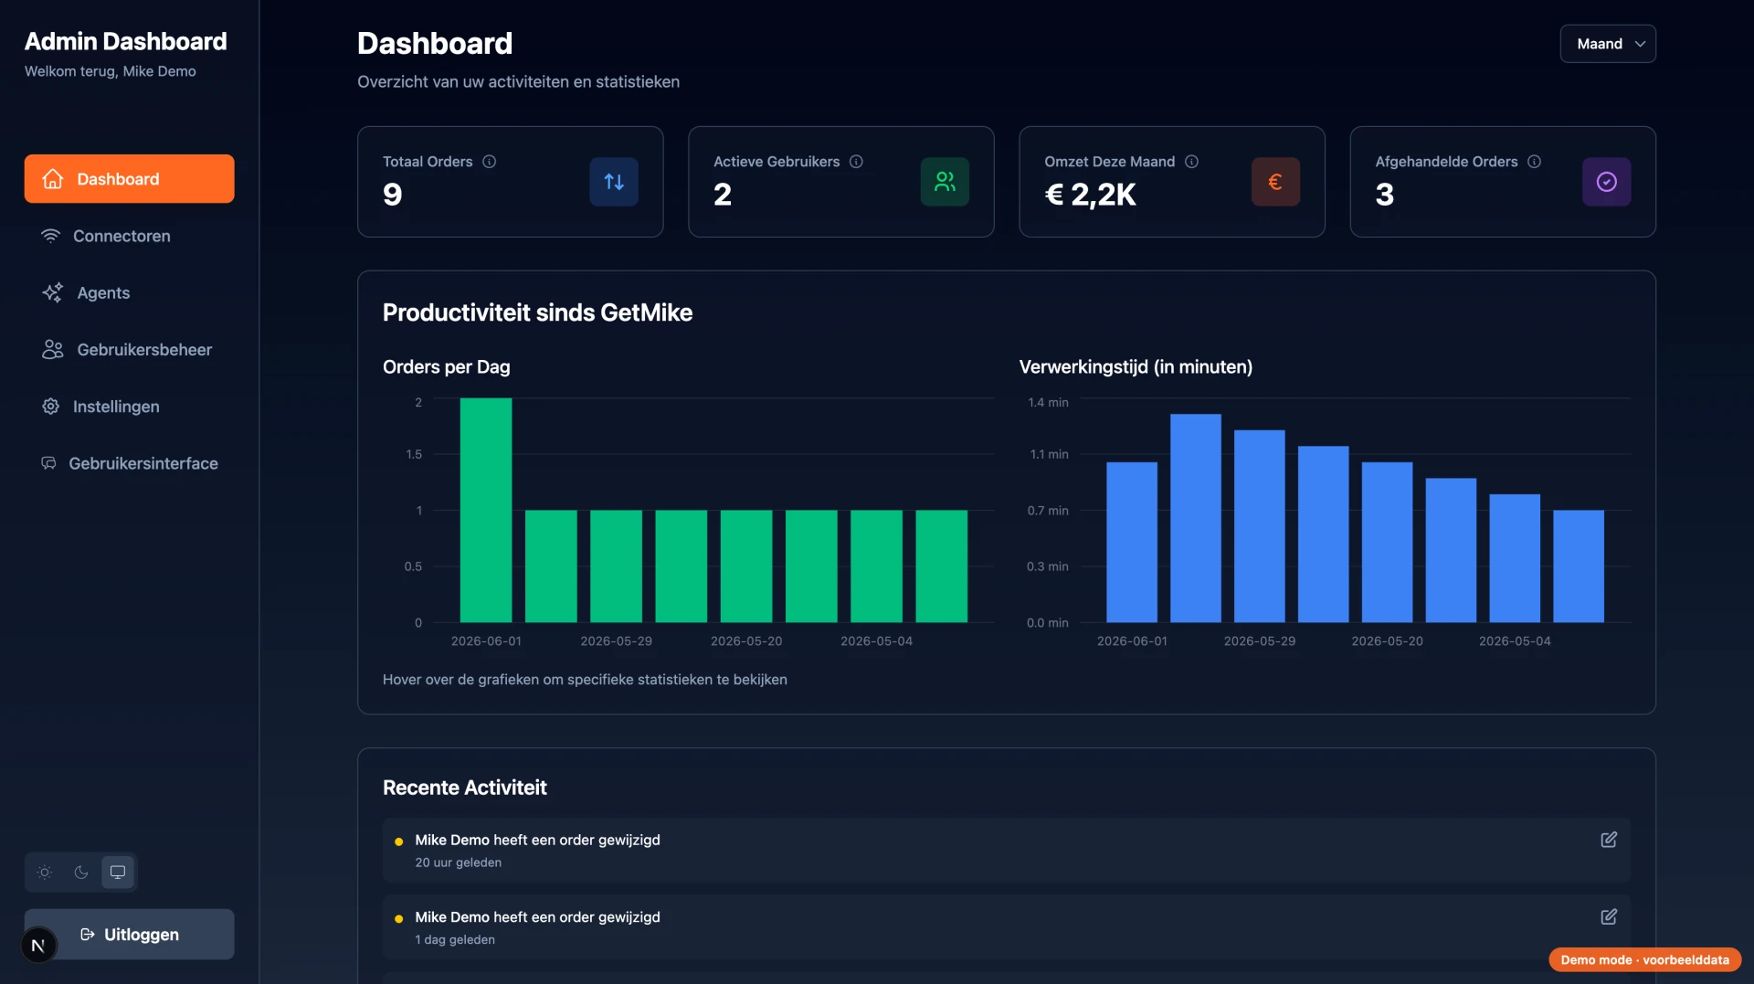The width and height of the screenshot is (1754, 984).
Task: Click the € 2,2K revenue value
Action: point(1090,195)
